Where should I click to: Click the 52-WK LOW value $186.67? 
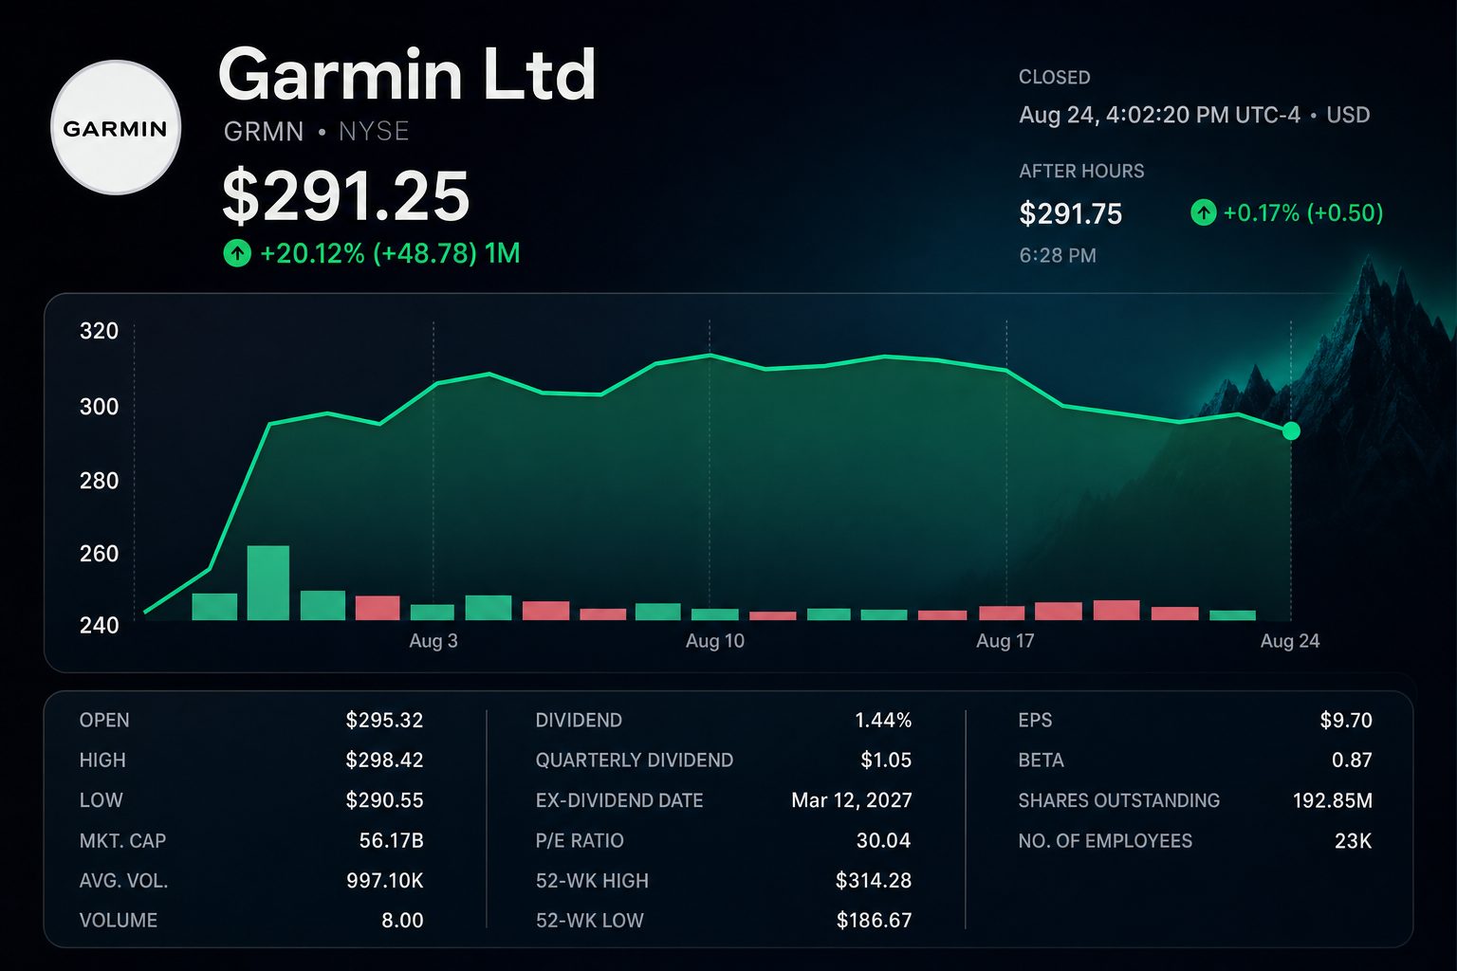coord(874,920)
